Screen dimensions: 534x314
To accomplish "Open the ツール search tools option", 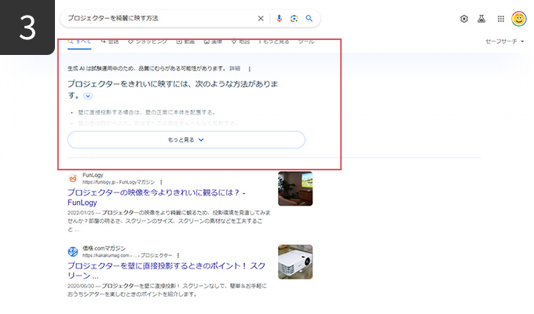I will click(306, 40).
